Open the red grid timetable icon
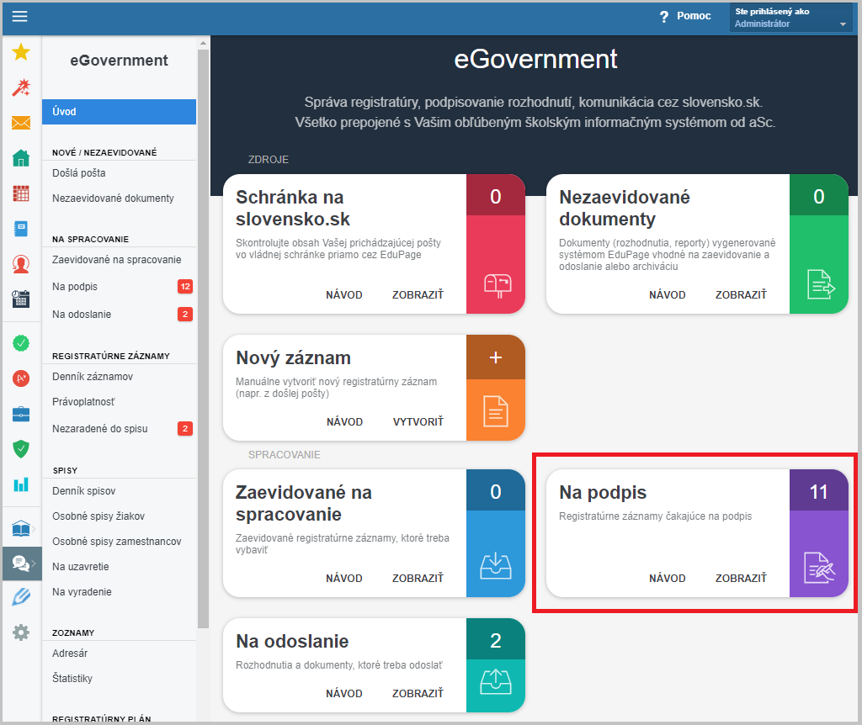This screenshot has height=725, width=862. (21, 193)
